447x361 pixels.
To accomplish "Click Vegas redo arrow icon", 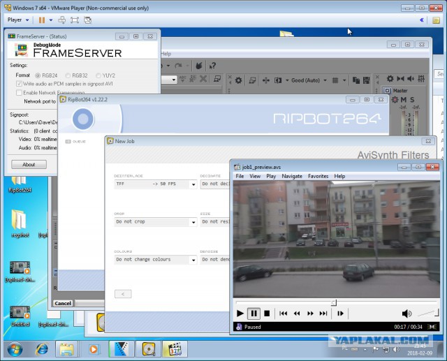I will coord(179,66).
